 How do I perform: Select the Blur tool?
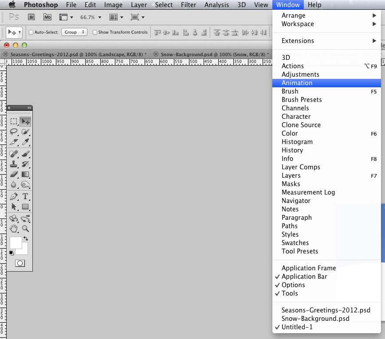tap(14, 184)
